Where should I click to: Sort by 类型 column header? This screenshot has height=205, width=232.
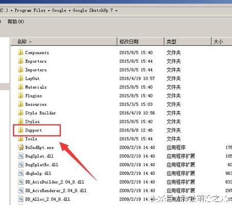(188, 41)
